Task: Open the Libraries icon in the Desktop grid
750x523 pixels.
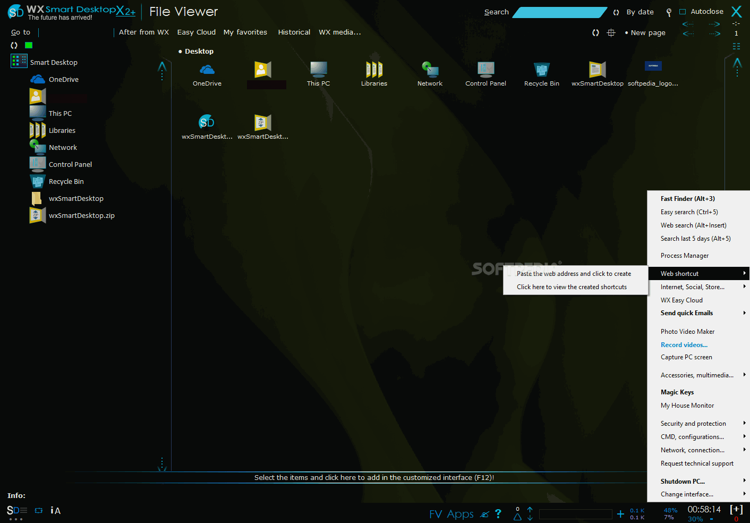Action: point(374,70)
